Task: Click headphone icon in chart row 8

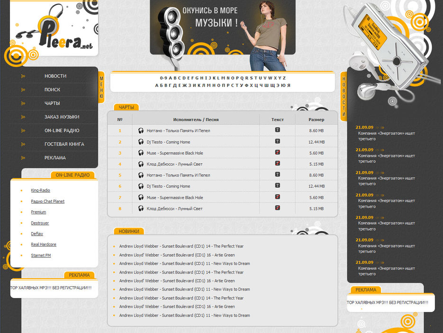Action: click(141, 209)
